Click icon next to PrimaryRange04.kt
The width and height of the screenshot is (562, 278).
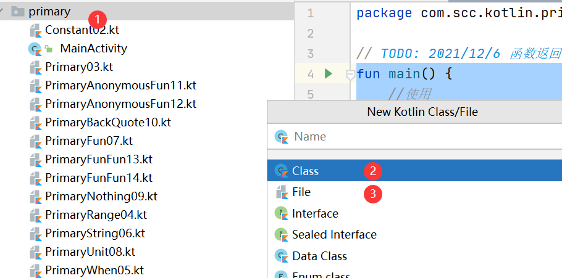pyautogui.click(x=35, y=215)
